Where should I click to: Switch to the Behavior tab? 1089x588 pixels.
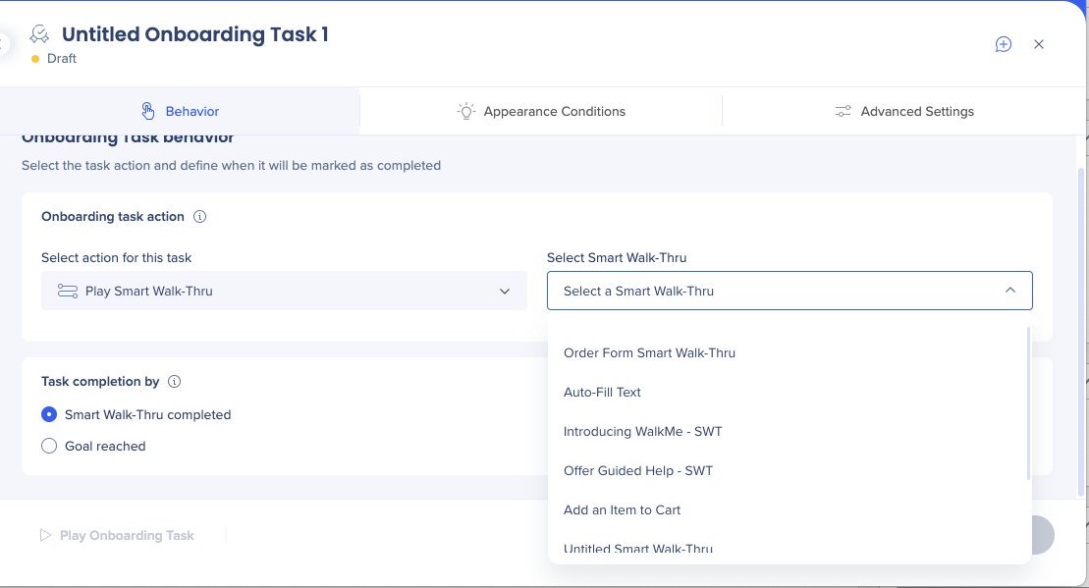[x=179, y=111]
